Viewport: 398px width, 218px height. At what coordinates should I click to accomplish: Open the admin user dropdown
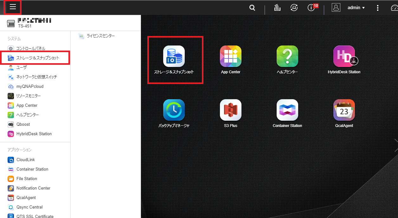coord(356,8)
